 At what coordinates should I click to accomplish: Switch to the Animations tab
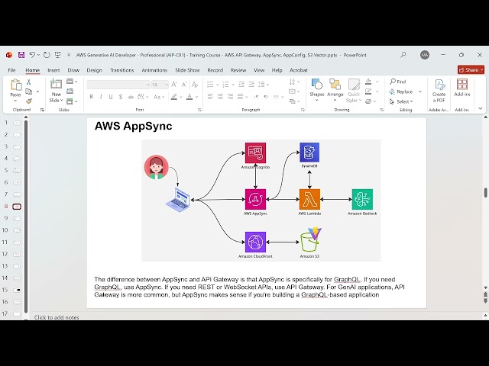[x=154, y=70]
